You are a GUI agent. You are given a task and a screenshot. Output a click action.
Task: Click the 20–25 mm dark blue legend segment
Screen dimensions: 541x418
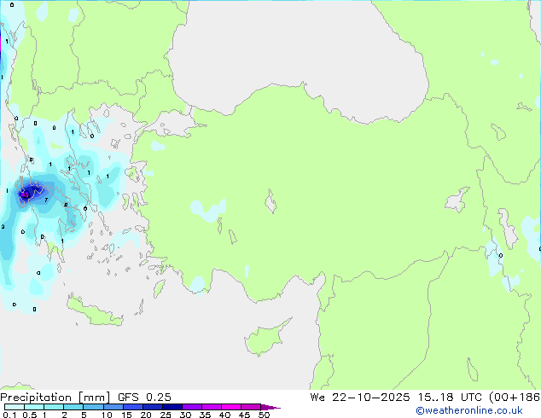point(152,407)
